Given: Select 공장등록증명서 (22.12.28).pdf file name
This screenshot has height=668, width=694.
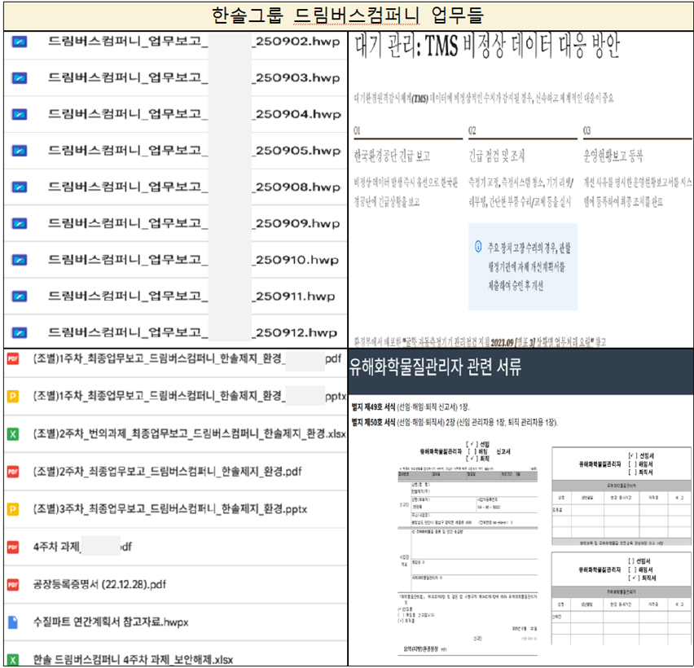Looking at the screenshot, I should click(99, 584).
